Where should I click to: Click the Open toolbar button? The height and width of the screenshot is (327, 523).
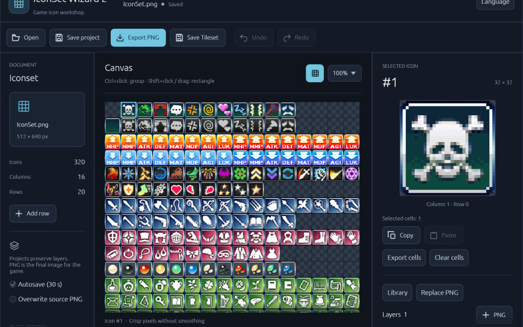pyautogui.click(x=26, y=38)
